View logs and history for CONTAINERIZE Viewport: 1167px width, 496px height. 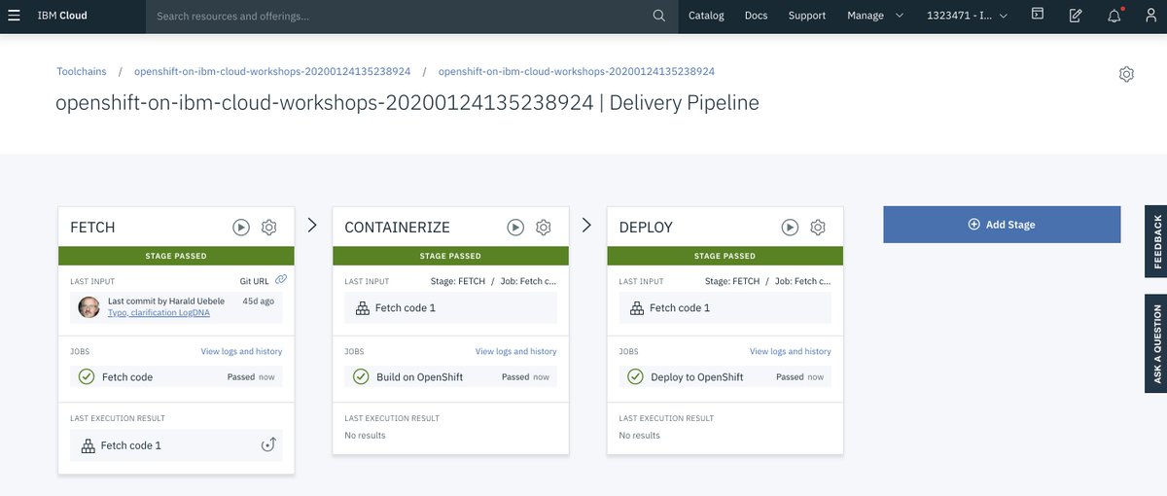[x=515, y=351]
